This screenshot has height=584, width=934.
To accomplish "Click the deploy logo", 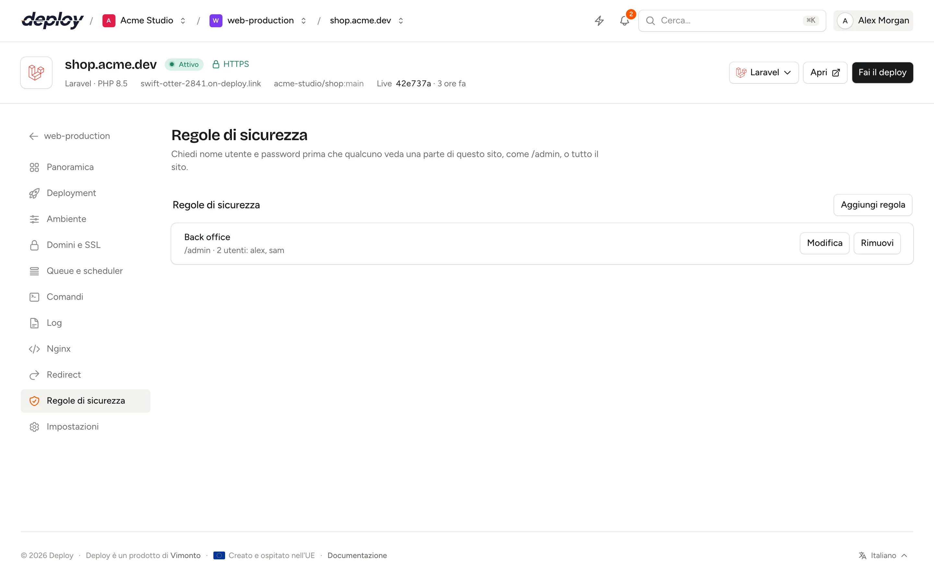I will click(x=53, y=20).
